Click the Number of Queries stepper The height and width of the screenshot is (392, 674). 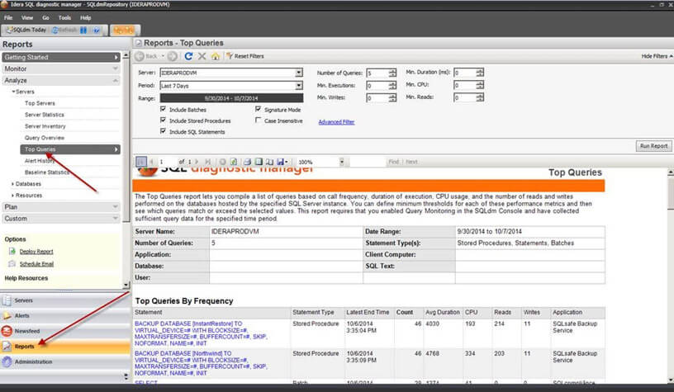(392, 73)
